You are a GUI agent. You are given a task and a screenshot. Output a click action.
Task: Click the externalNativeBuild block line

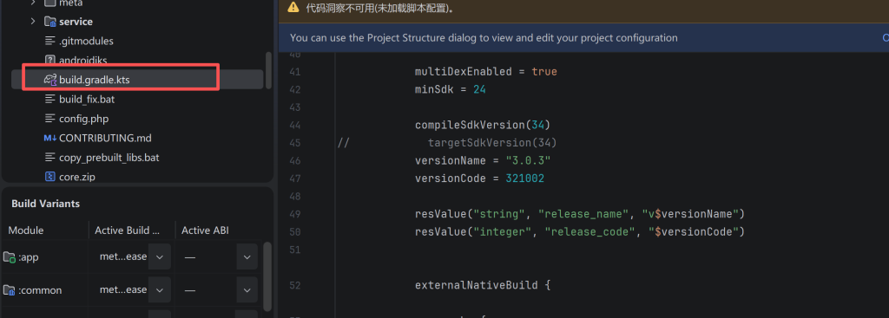point(483,284)
